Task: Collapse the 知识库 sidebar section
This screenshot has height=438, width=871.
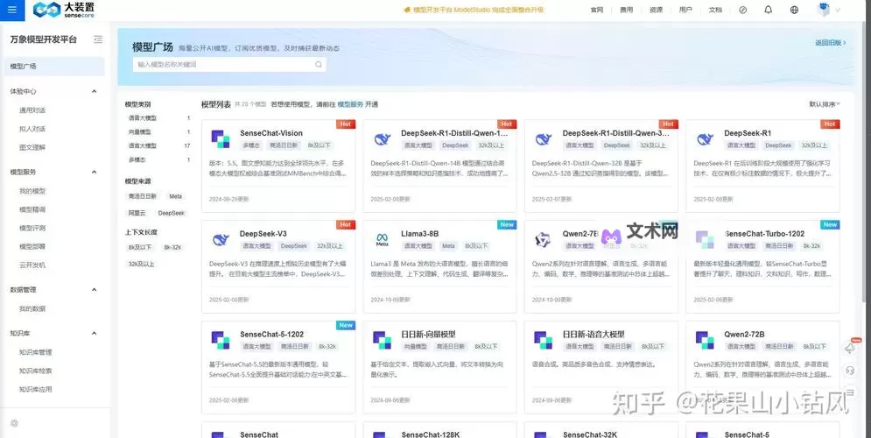Action: click(x=95, y=333)
